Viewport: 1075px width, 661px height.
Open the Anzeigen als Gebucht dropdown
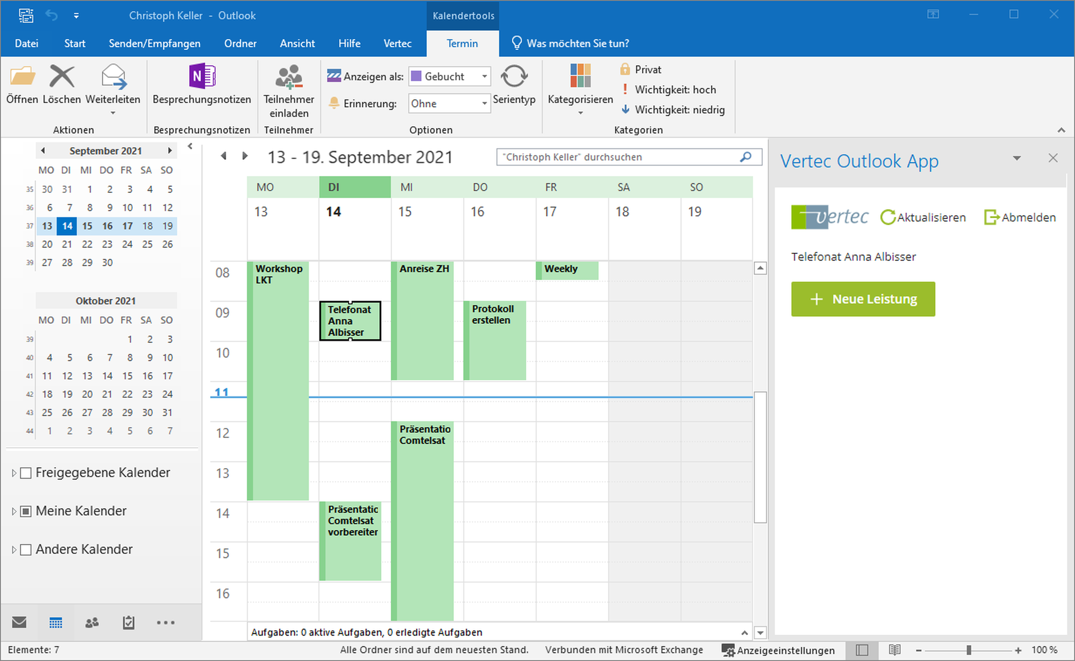coord(484,76)
